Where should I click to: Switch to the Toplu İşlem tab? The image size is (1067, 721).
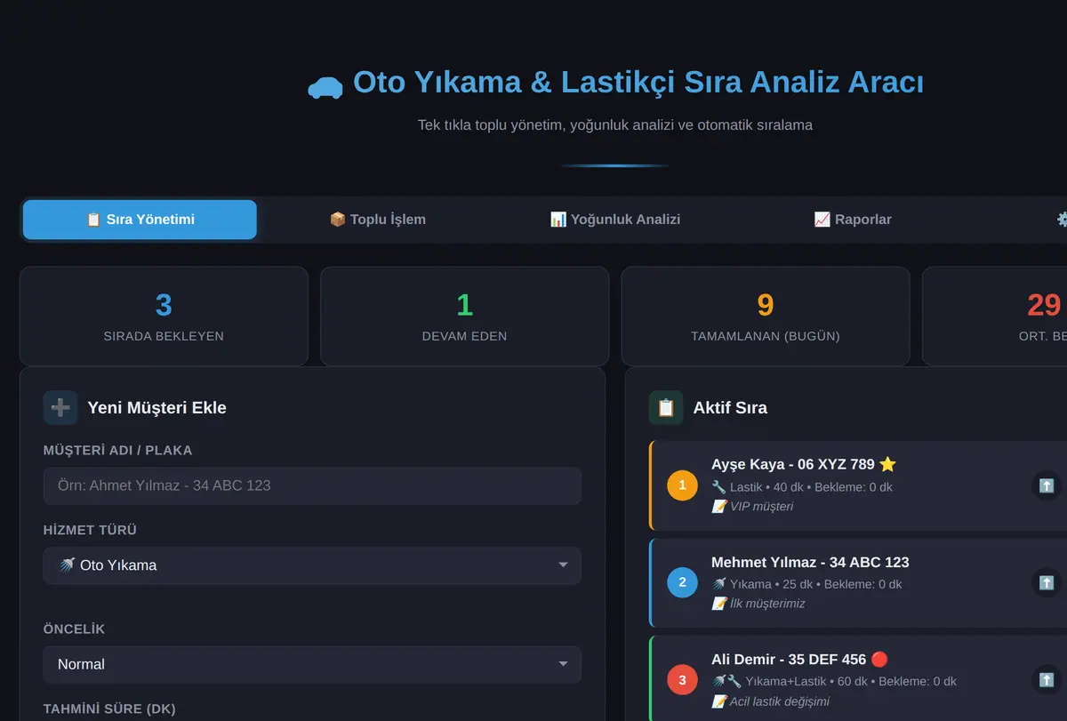point(377,220)
